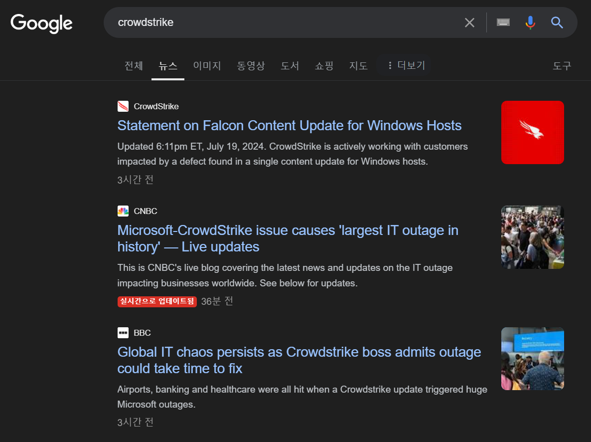Viewport: 591px width, 442px height.
Task: Clear the search query with the X icon
Action: [x=469, y=22]
